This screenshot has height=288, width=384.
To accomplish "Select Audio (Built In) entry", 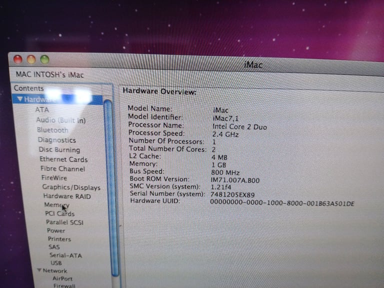I will tap(60, 120).
